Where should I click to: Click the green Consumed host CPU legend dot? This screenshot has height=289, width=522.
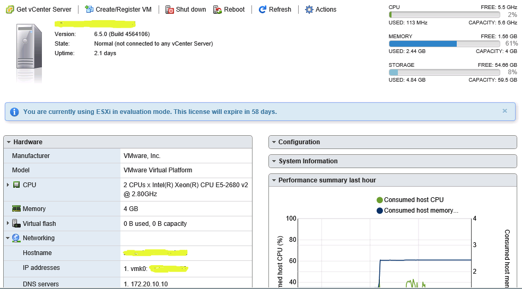pyautogui.click(x=379, y=200)
